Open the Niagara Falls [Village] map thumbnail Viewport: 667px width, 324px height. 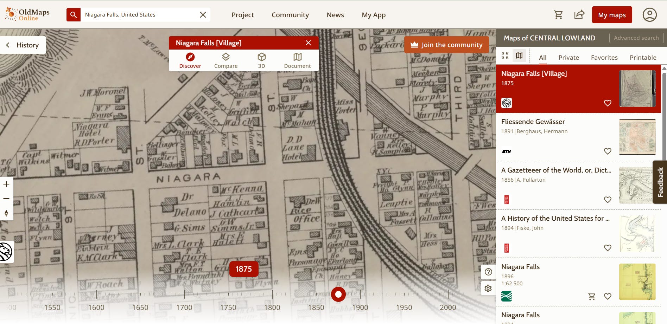[637, 89]
